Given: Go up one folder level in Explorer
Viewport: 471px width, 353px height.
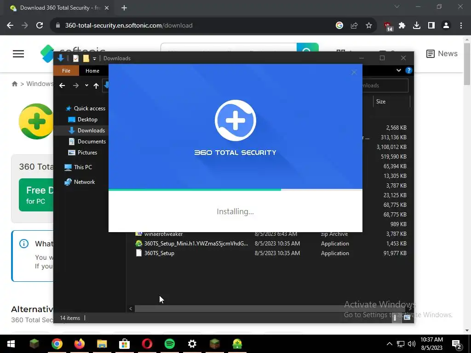Looking at the screenshot, I should (96, 86).
